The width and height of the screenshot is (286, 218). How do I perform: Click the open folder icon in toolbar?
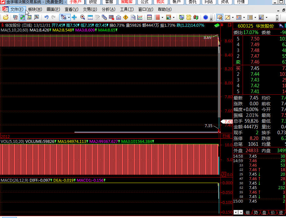pyautogui.click(x=5, y=17)
